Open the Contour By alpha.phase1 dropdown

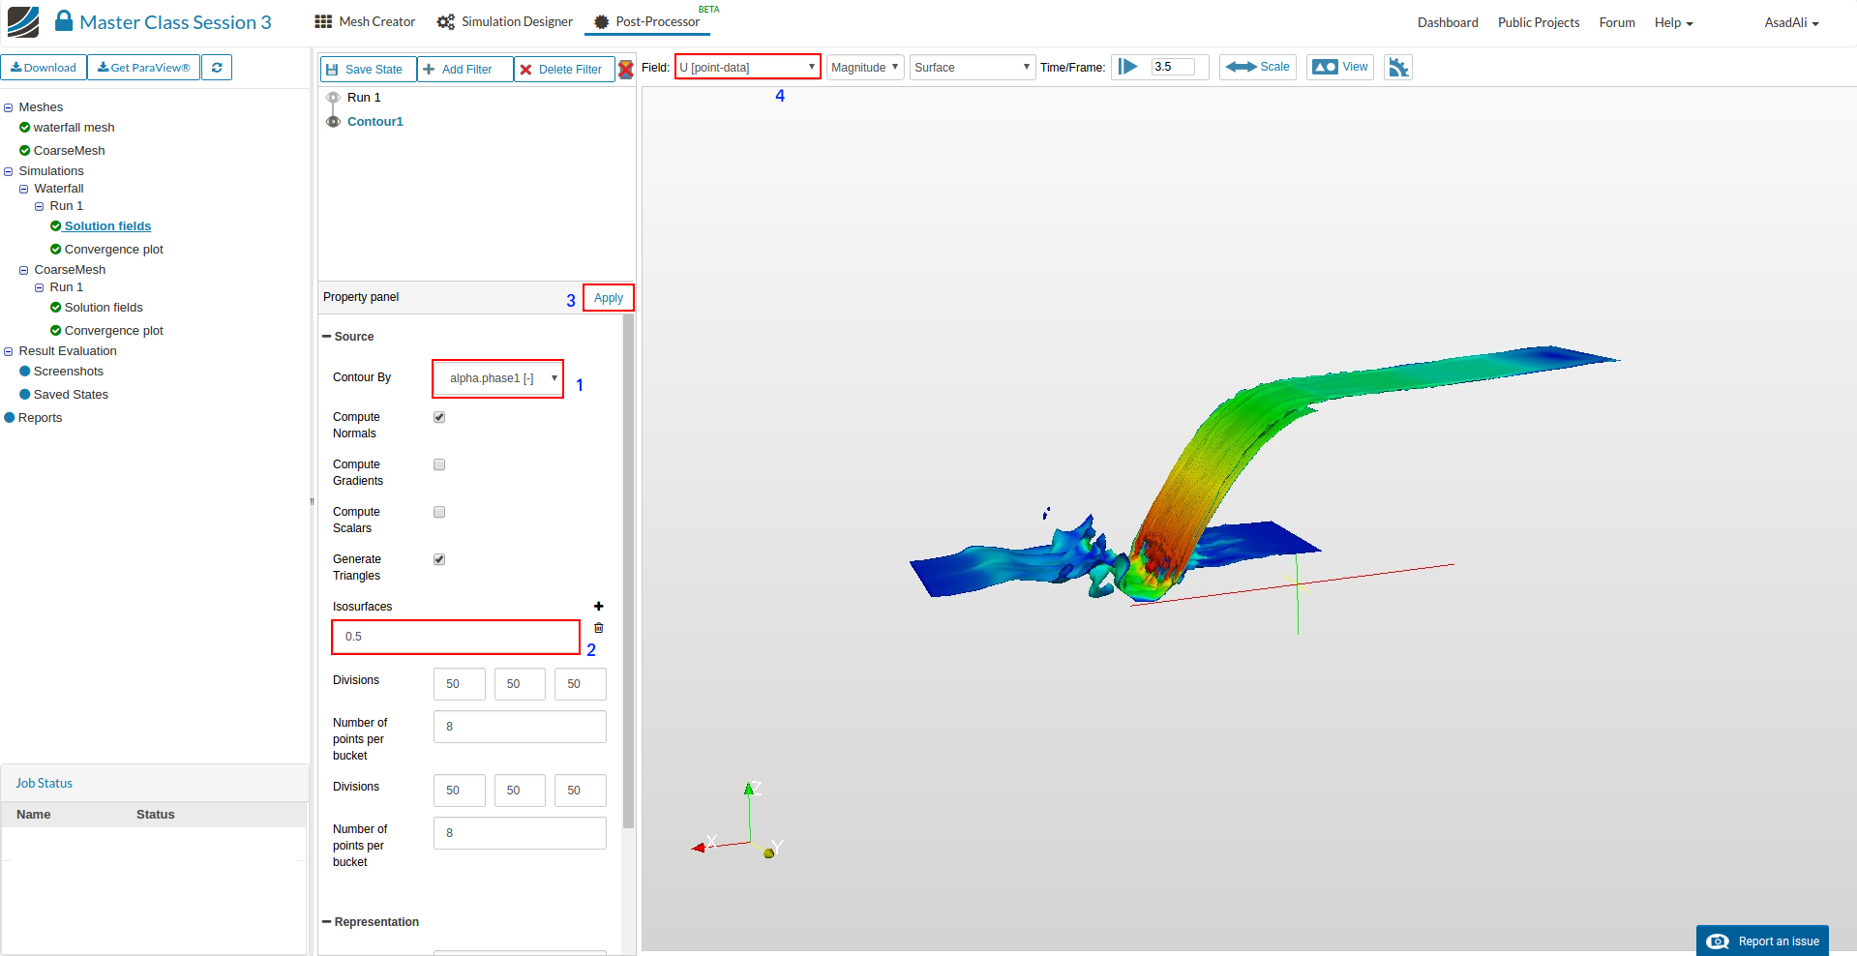point(497,378)
